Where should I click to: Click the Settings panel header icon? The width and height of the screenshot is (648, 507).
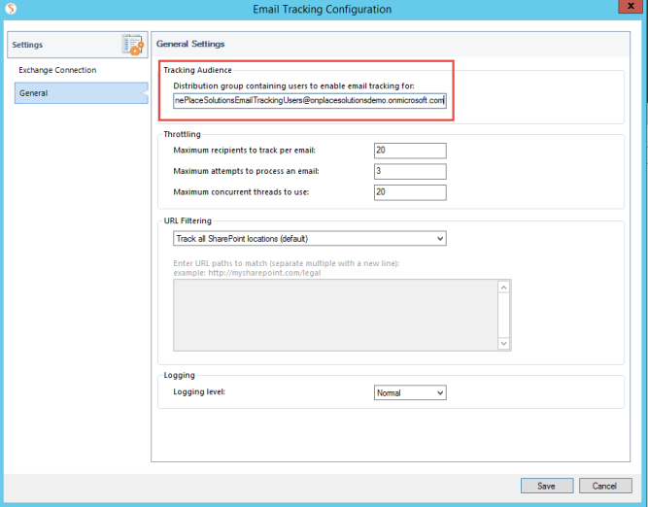[132, 44]
